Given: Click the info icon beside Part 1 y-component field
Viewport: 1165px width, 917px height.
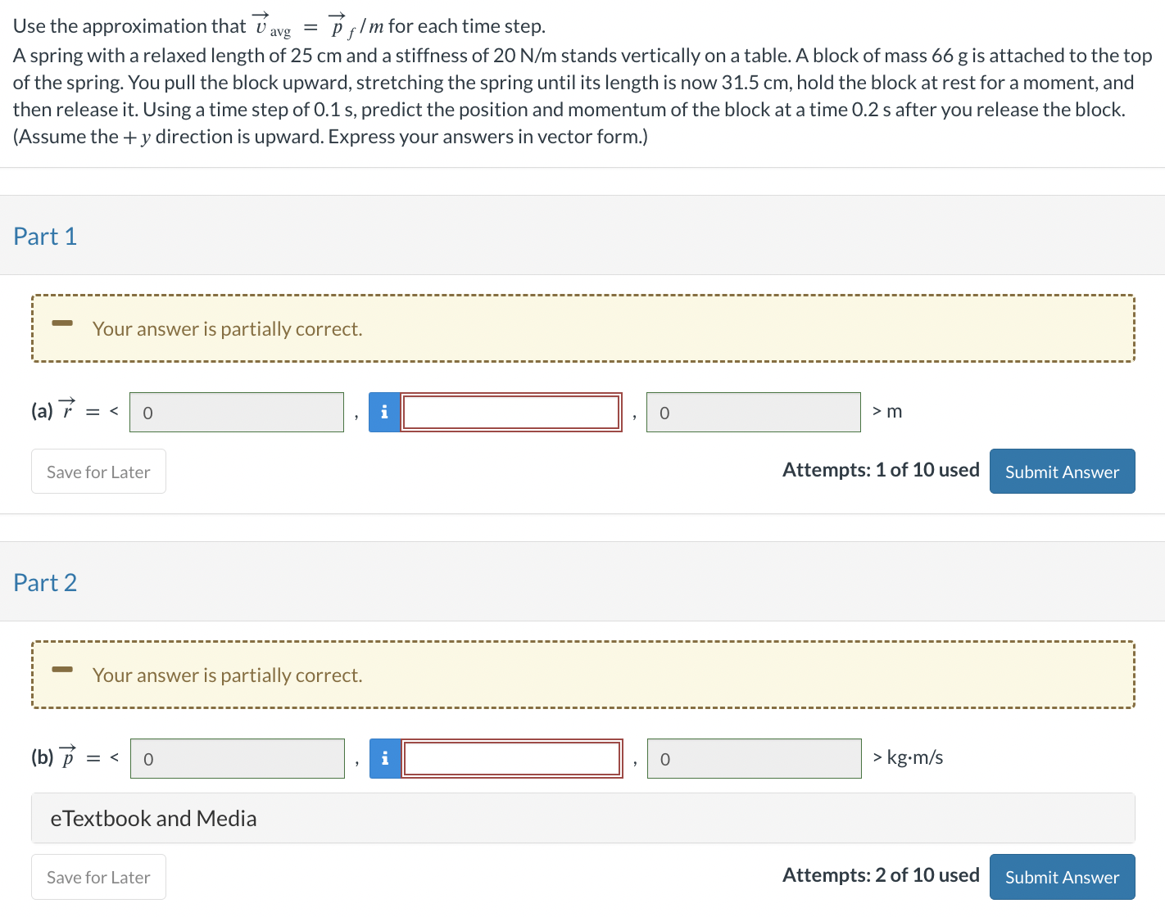Looking at the screenshot, I should tap(383, 412).
